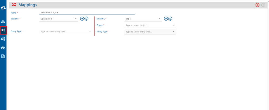View the Salesforce 1 system via its eye icon

82,19
